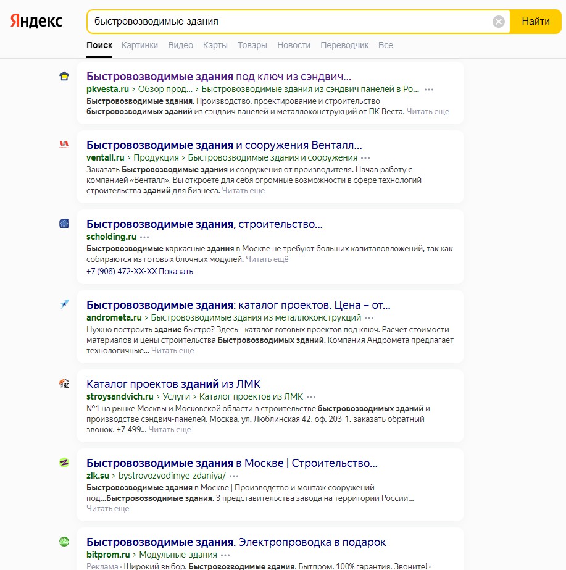
Task: Click the scholding.ru site favicon
Action: point(64,224)
